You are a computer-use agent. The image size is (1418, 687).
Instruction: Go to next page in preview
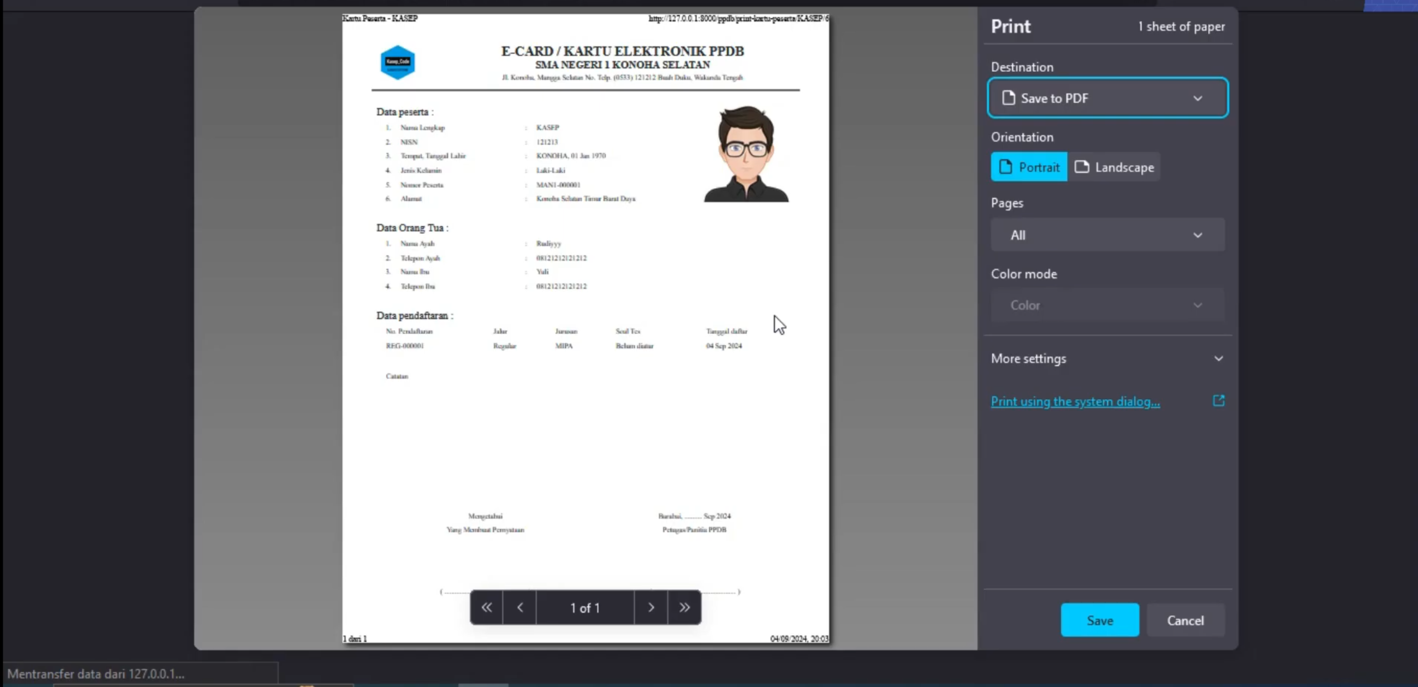pyautogui.click(x=651, y=607)
